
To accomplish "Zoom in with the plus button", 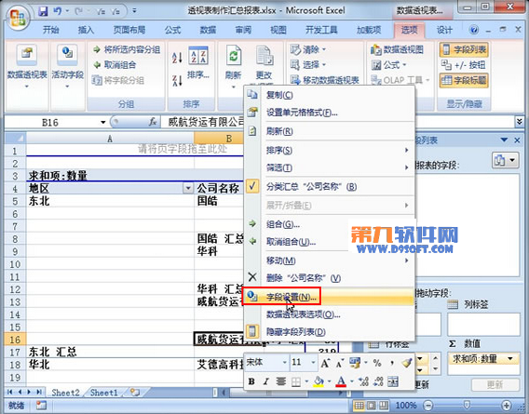I will tap(506, 405).
